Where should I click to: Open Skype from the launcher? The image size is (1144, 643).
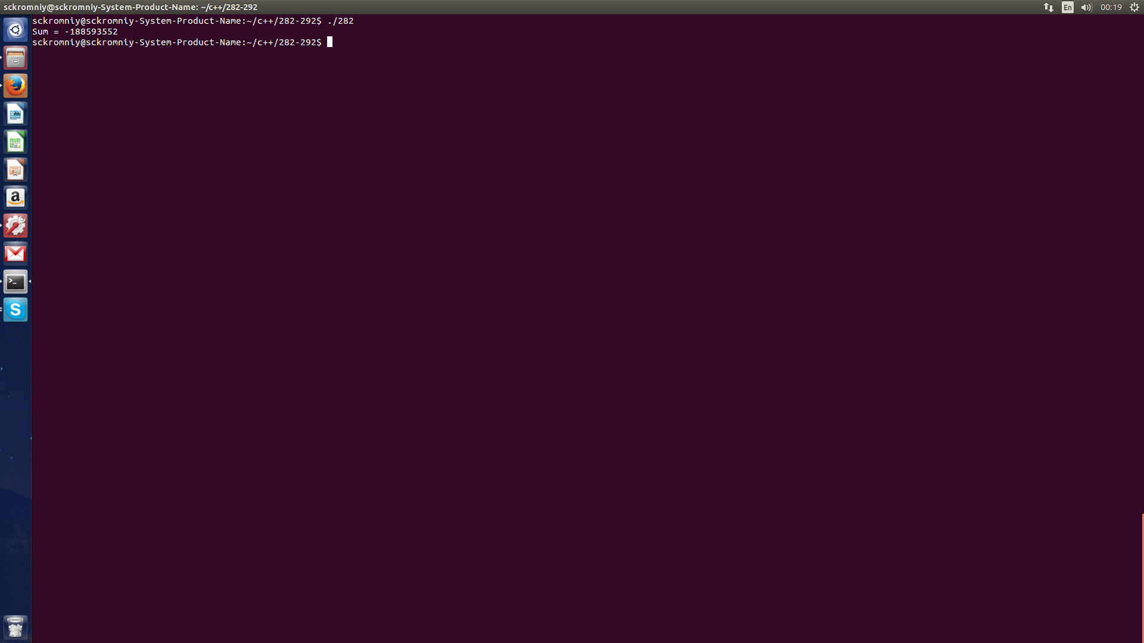[x=15, y=310]
